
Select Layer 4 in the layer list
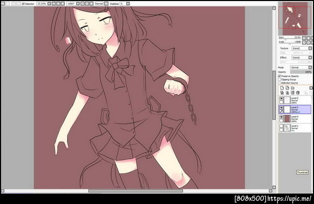(x=295, y=119)
